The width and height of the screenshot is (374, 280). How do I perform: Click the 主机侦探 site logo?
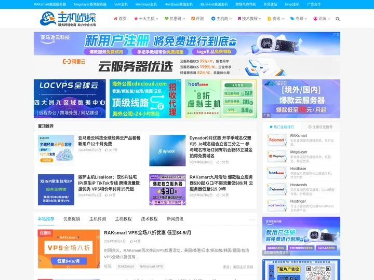point(68,19)
